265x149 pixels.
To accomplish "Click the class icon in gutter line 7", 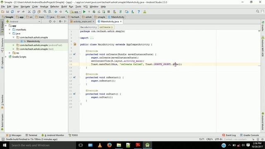I will [x=75, y=44].
